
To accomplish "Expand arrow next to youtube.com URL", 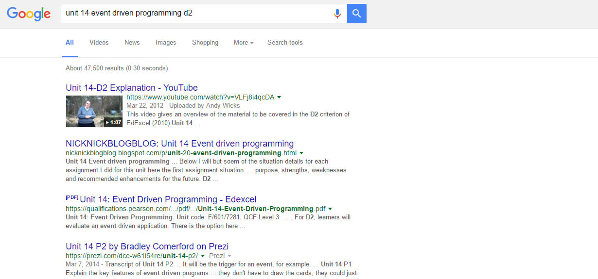I will pos(279,97).
